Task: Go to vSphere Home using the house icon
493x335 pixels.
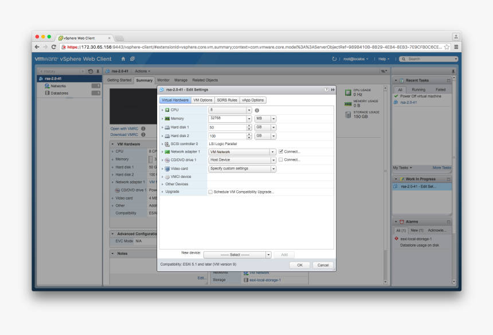Action: pos(123,59)
